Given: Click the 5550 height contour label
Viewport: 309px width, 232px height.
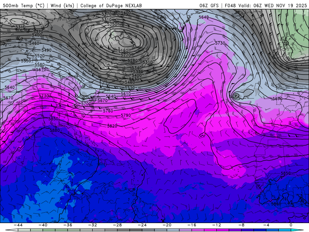Looking at the screenshot, I should coord(26,61).
